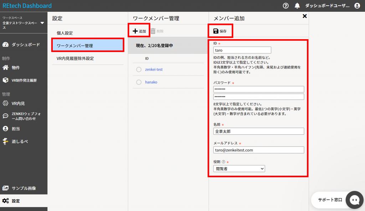The image size is (365, 211).
Task: Click the floppy disk save icon
Action: pyautogui.click(x=216, y=31)
